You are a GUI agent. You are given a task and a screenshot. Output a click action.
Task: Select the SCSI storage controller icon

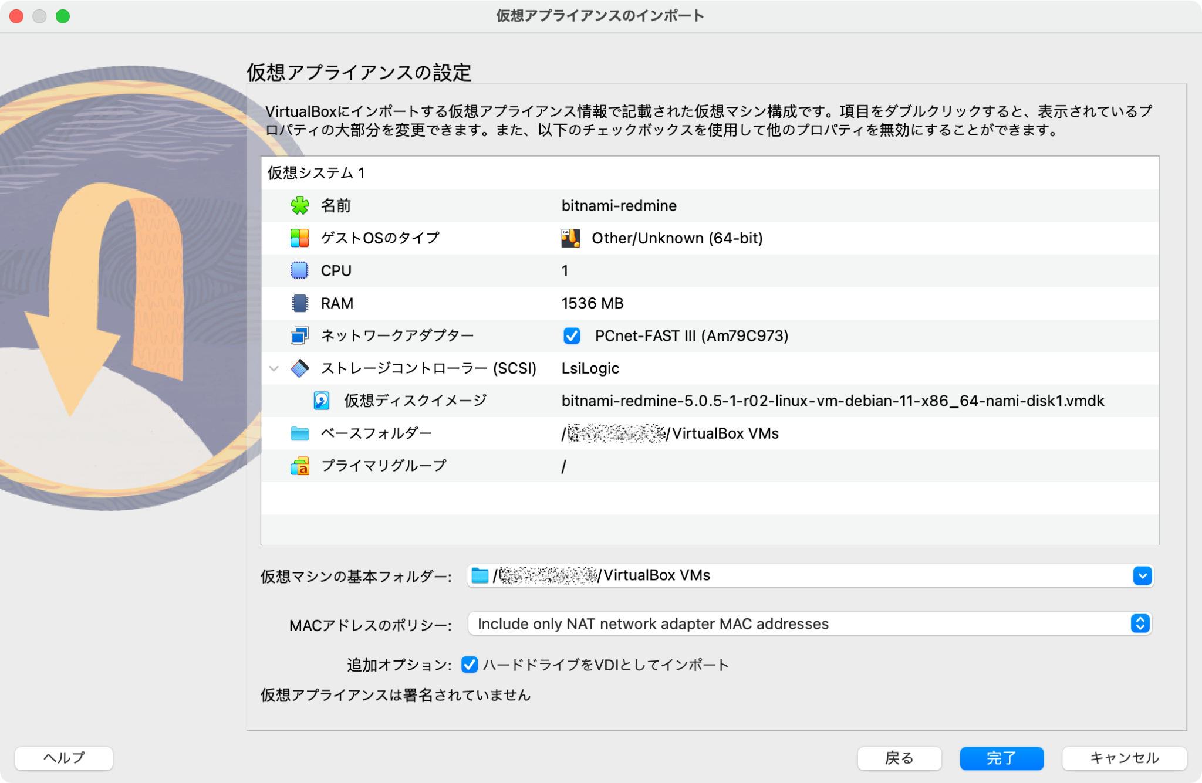click(300, 368)
